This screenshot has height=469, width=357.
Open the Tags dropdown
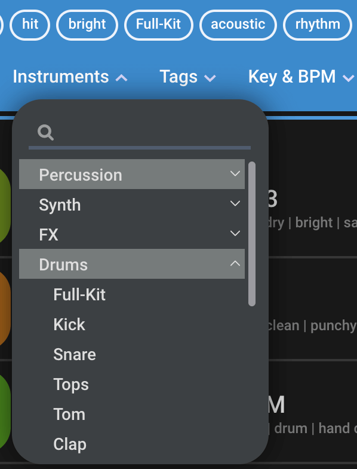(187, 77)
